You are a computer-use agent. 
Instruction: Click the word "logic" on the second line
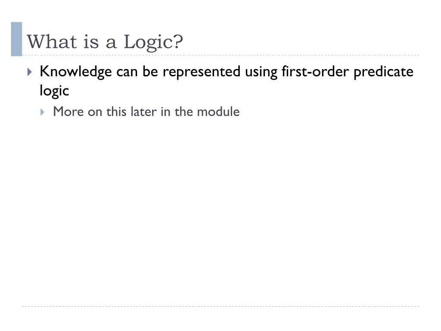point(54,91)
